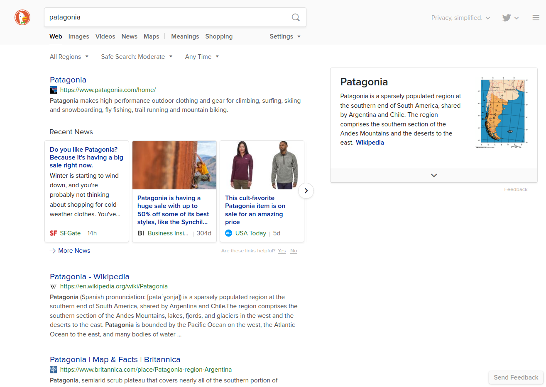Open 'Patagonia is having a huge sale' headline
This screenshot has width=546, height=387.
pyautogui.click(x=173, y=210)
